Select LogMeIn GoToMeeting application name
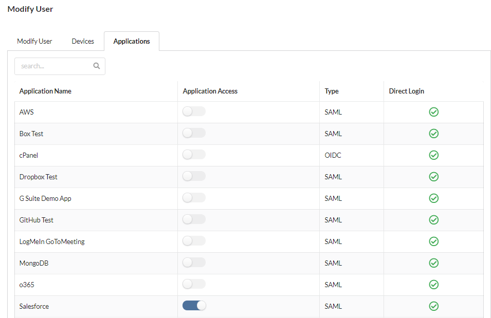Viewport: 491px width, 318px height. coord(52,241)
